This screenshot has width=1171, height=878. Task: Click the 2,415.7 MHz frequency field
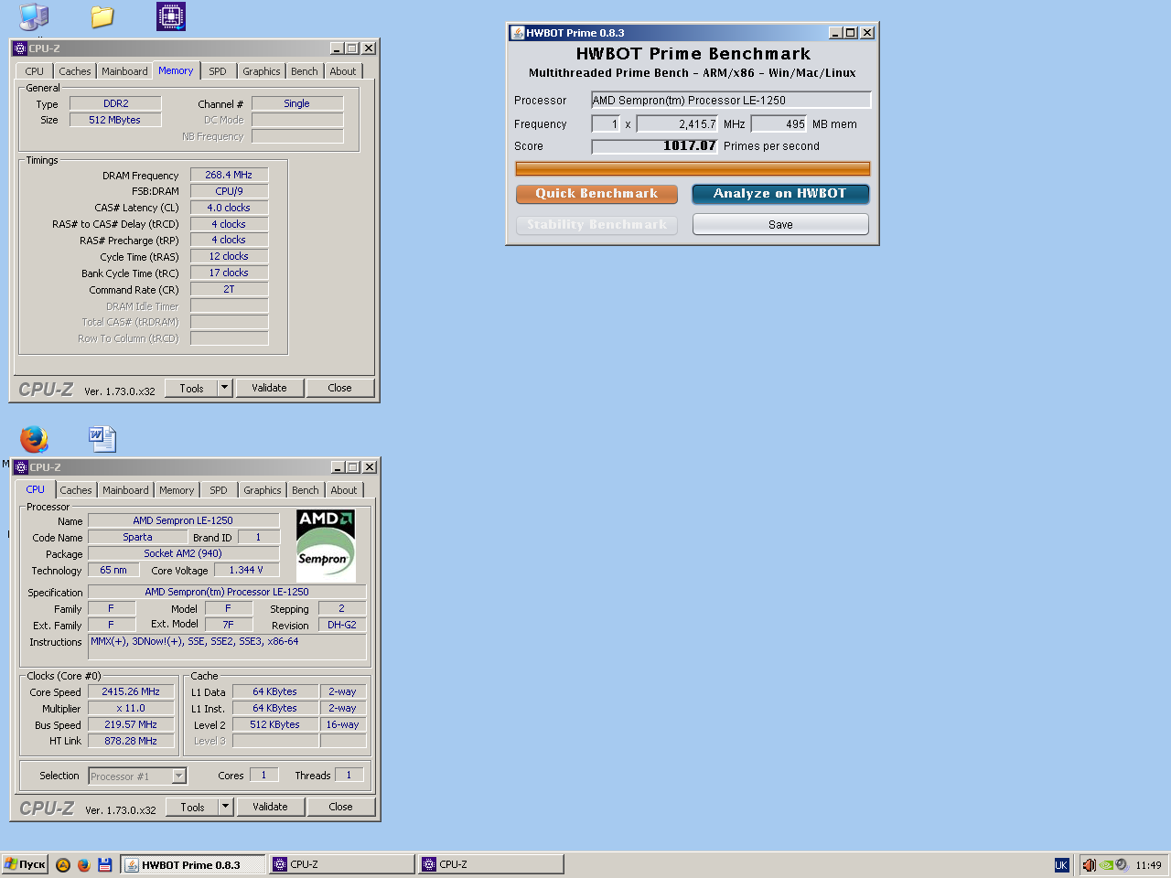(678, 123)
